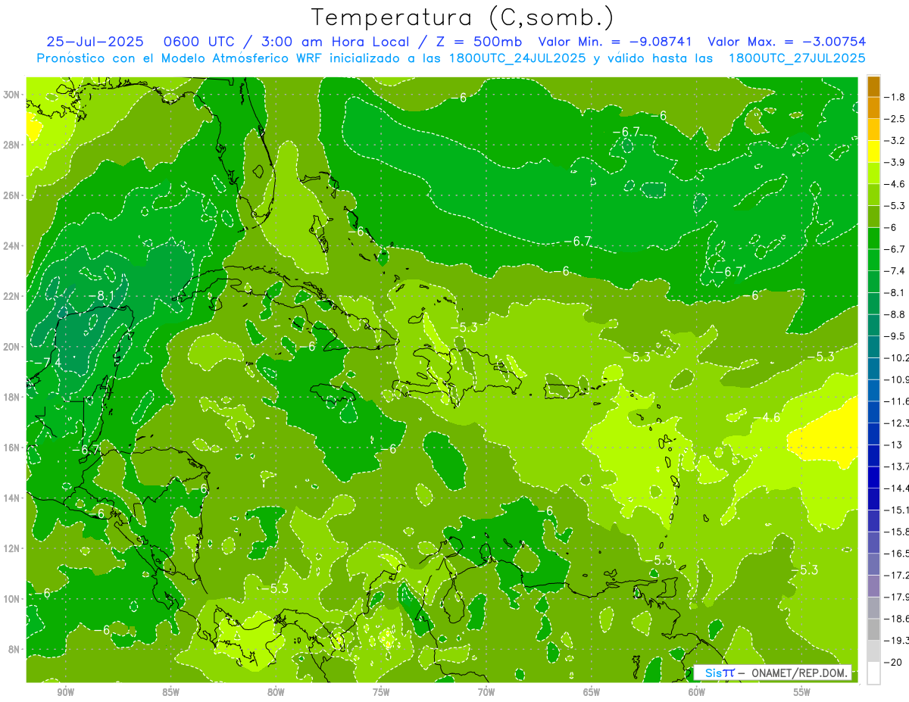Pick the orange swatch between -1.8 and -2.5
Screen dimensions: 909x702
[873, 108]
